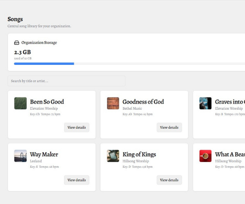The height and width of the screenshot is (204, 245).
Task: Click Hillsong Worship under King of Kings
Action: point(136,161)
